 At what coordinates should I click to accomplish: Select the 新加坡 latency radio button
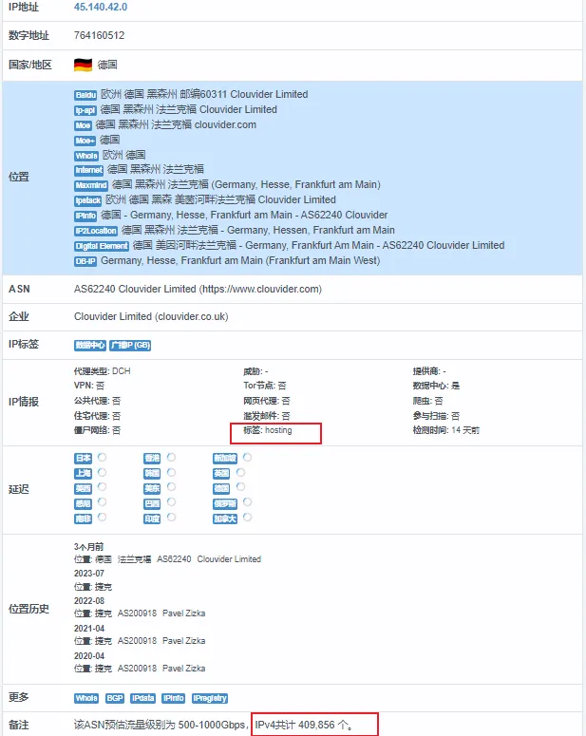click(x=247, y=458)
